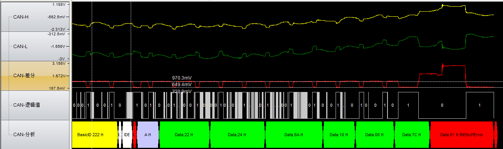This screenshot has width=503, height=149.
Task: Click the green Data:22 H segment
Action: click(185, 135)
